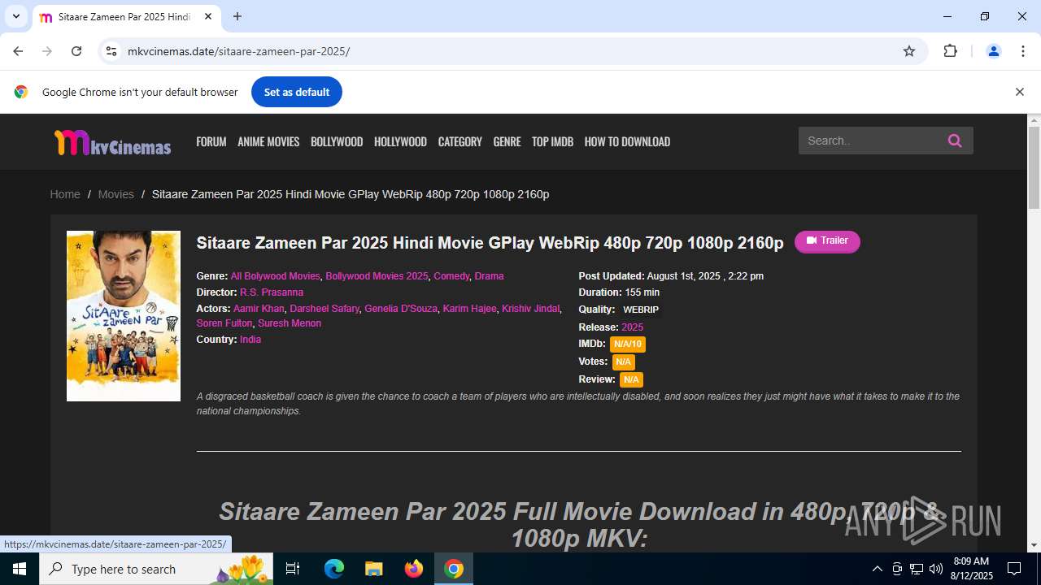Screen dimensions: 1041x585
Task: Go to Home breadcrumb
Action: (x=65, y=194)
